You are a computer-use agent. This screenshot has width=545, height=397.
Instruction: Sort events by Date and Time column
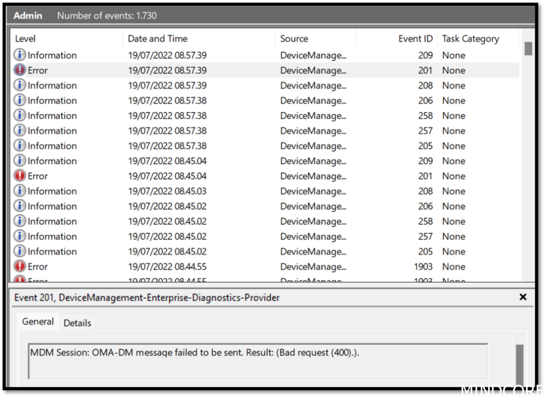coord(156,38)
